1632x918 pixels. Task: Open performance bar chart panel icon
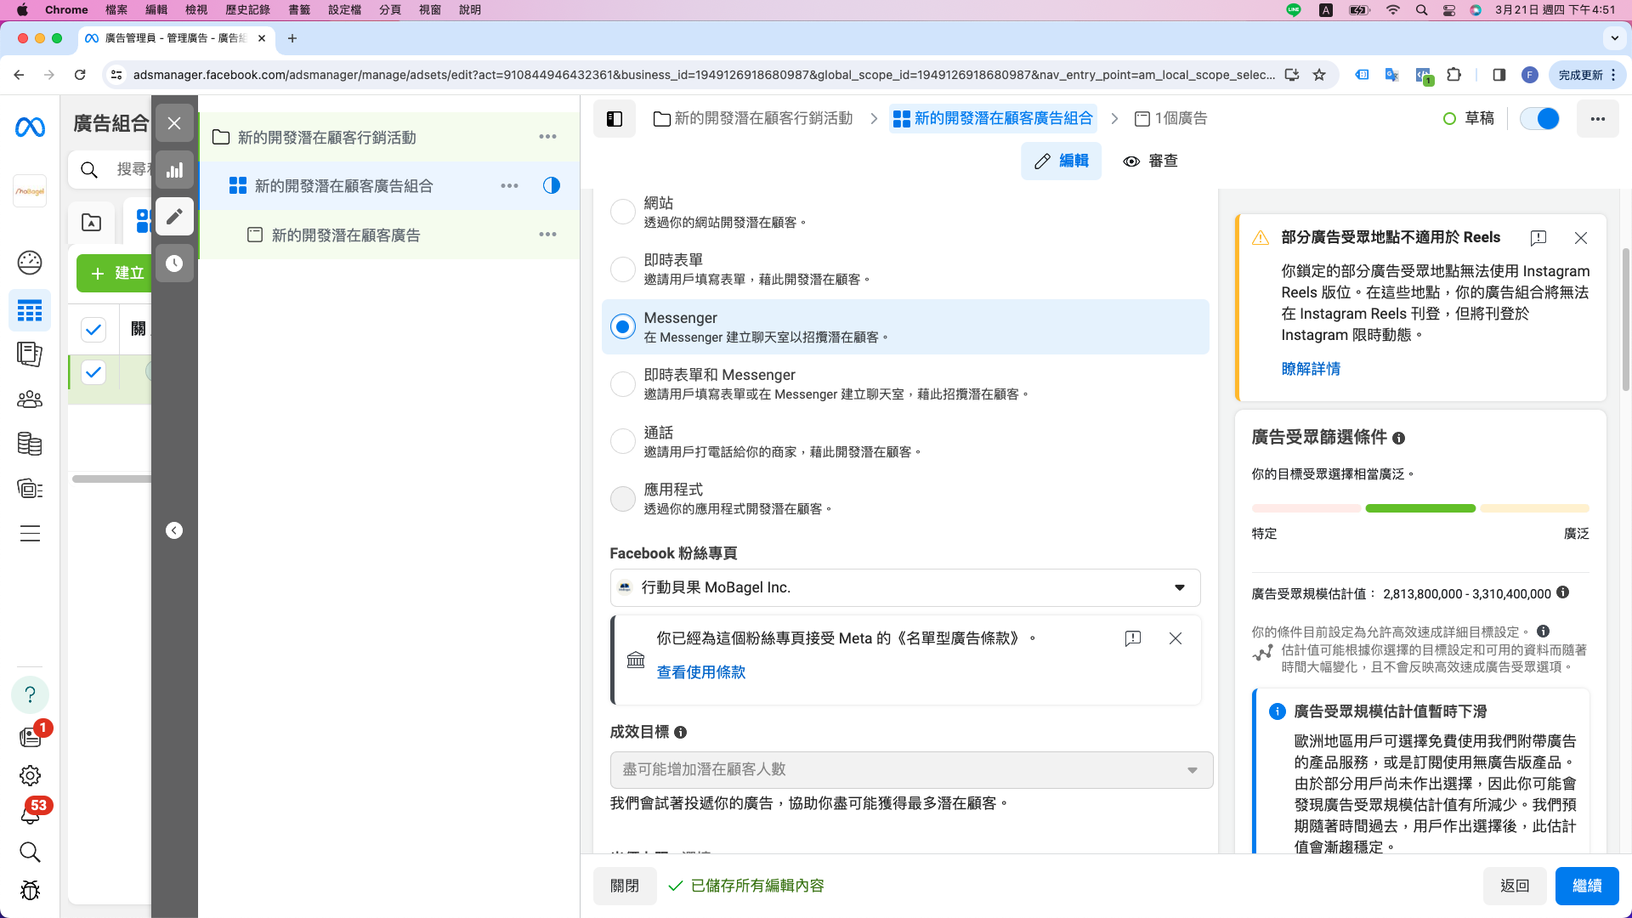point(174,170)
